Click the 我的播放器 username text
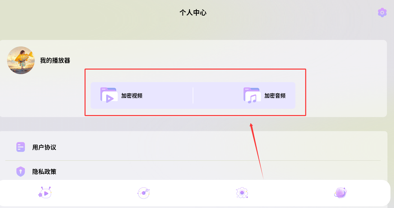Image resolution: width=394 pixels, height=208 pixels. pyautogui.click(x=55, y=61)
